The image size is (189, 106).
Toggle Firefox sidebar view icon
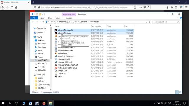[176, 7]
